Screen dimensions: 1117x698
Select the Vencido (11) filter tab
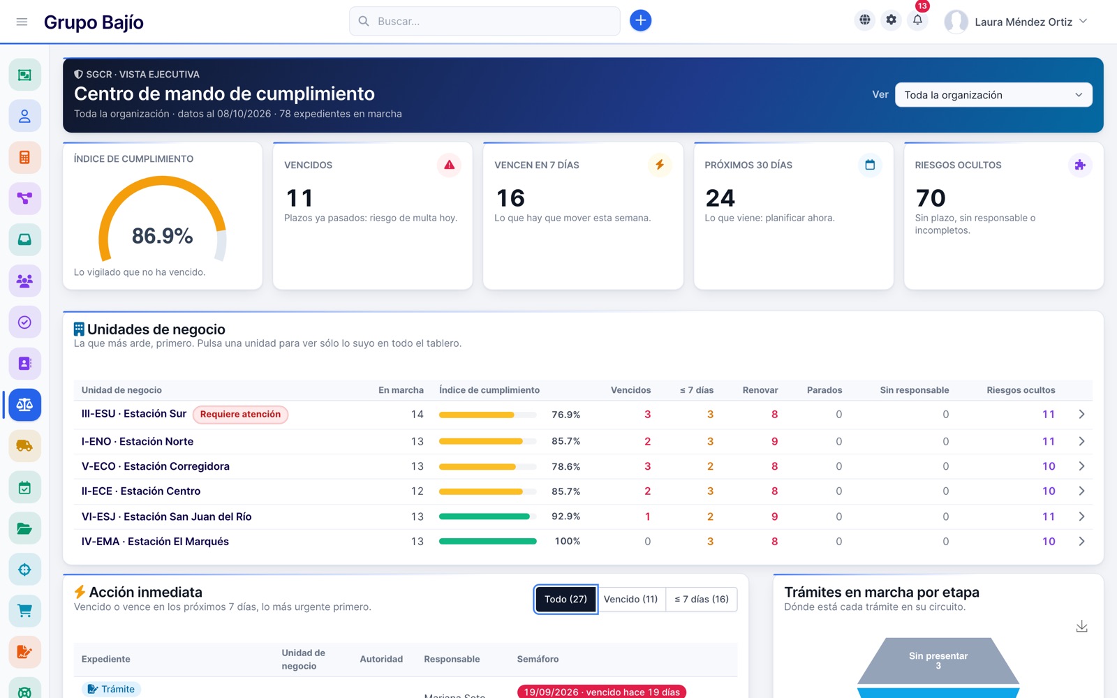click(x=630, y=600)
